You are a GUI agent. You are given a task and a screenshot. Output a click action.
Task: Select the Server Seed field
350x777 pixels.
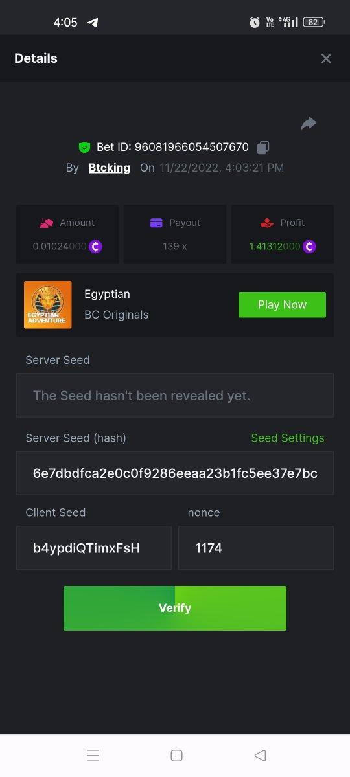coord(175,395)
